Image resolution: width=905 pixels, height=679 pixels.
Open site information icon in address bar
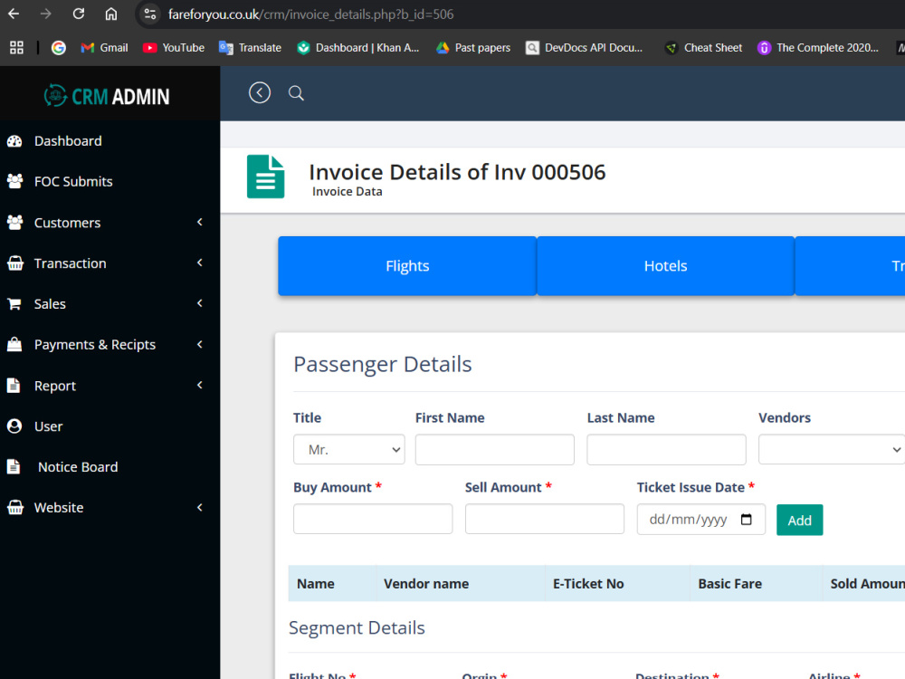pos(150,14)
